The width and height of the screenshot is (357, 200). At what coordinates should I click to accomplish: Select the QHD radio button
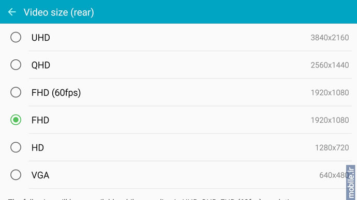click(16, 65)
